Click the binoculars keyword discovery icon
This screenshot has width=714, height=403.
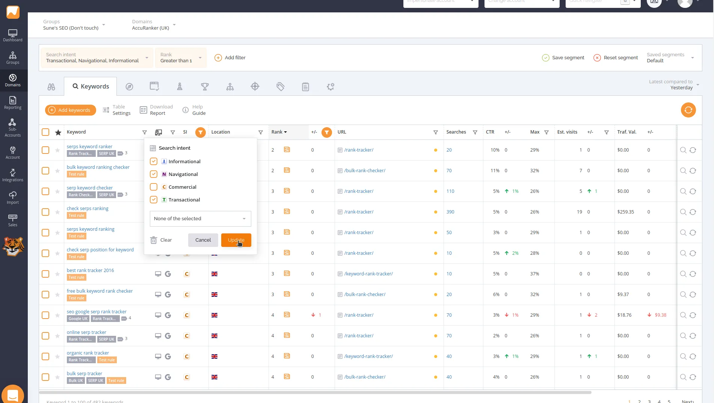(x=51, y=86)
